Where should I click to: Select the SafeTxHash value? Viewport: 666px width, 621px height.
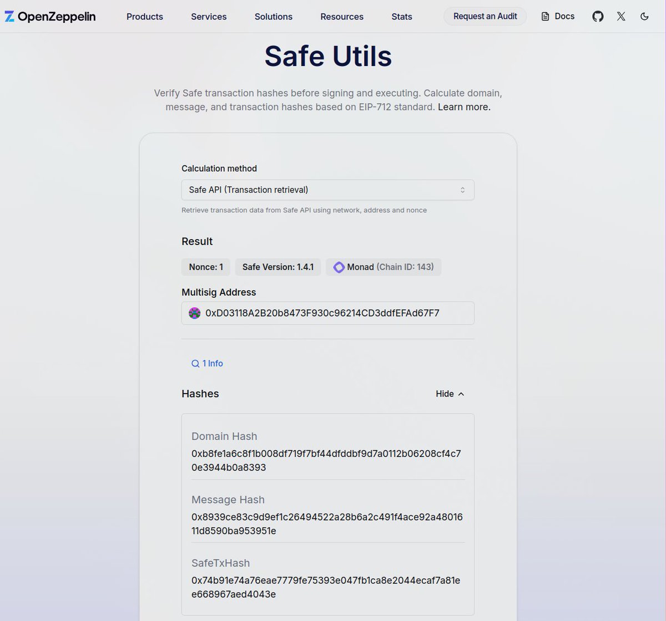pyautogui.click(x=326, y=587)
